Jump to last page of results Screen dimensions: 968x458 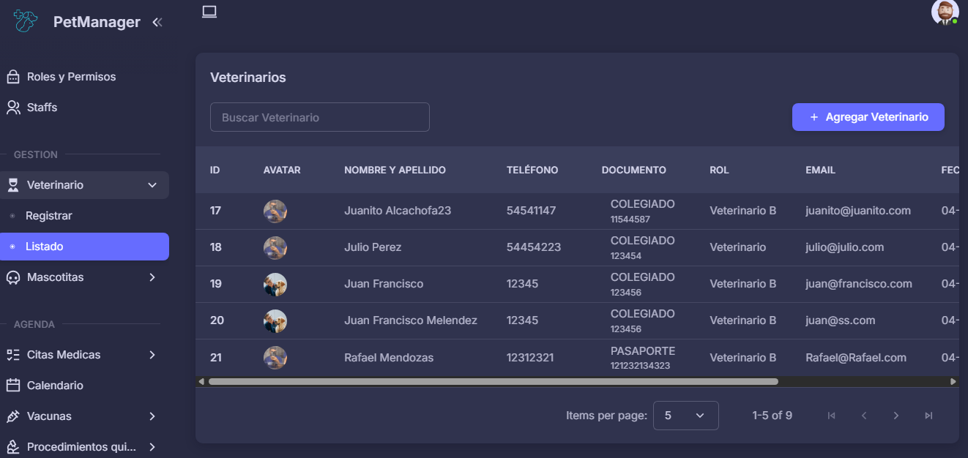point(928,416)
